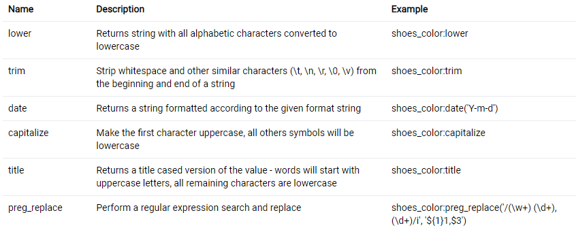576x247 pixels.
Task: Click the Description column header
Action: pyautogui.click(x=120, y=9)
